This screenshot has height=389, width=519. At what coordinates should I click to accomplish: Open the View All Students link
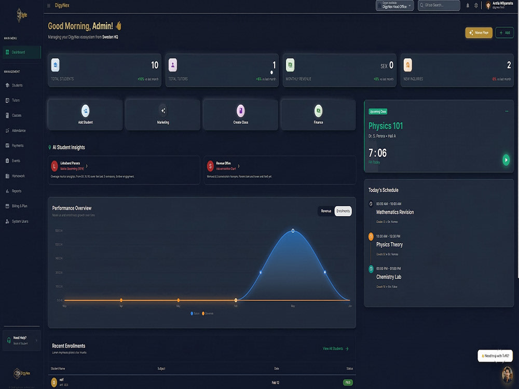[336, 349]
